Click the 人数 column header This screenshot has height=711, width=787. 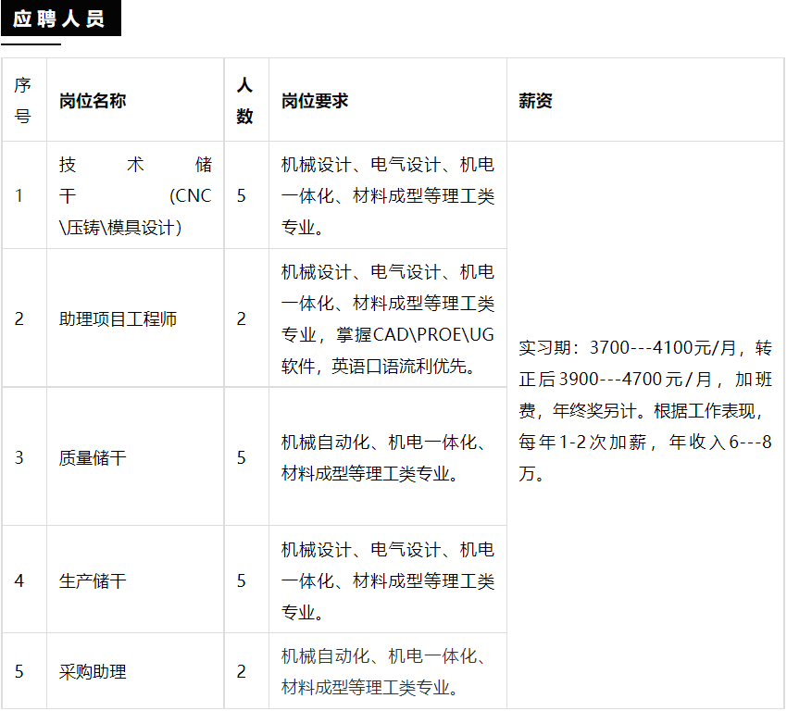(244, 101)
